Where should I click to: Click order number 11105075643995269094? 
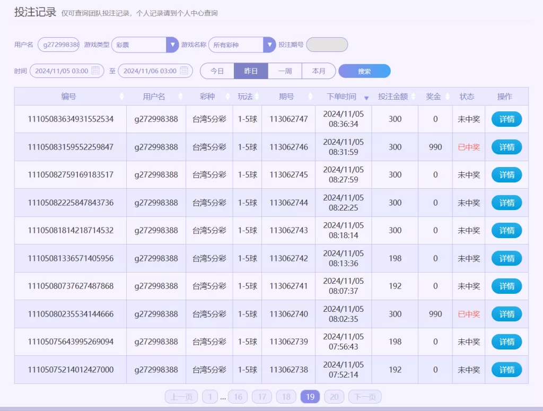click(x=71, y=342)
